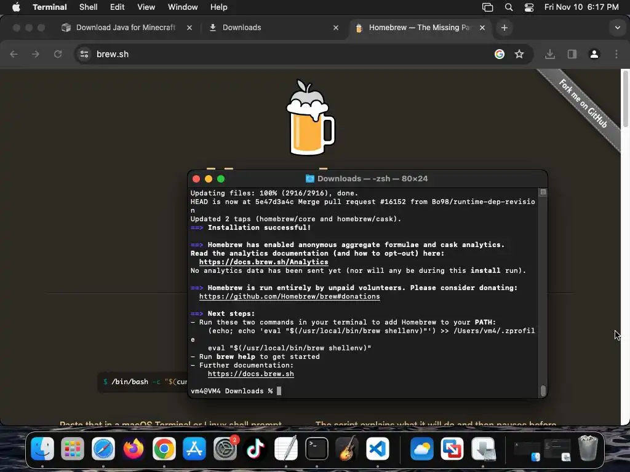Click the Downloads folder icon in Terminal title
630x472 pixels.
point(310,179)
